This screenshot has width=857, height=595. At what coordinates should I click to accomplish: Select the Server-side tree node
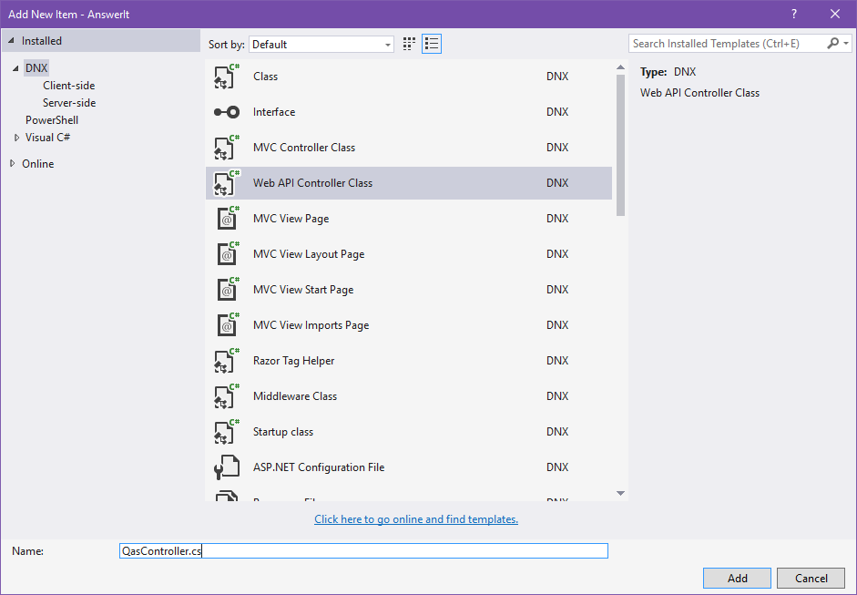pyautogui.click(x=69, y=103)
